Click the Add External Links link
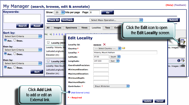The image size is (189, 105). coord(80,93)
